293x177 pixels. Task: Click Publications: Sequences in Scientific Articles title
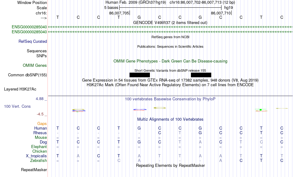tap(170, 46)
